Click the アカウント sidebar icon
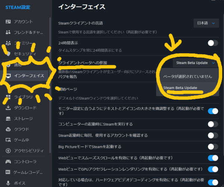Screen dimensions: 224x187 (8, 22)
